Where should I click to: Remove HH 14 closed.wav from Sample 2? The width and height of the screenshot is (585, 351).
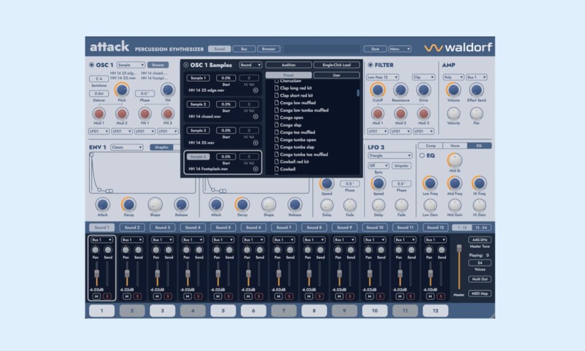pos(255,116)
